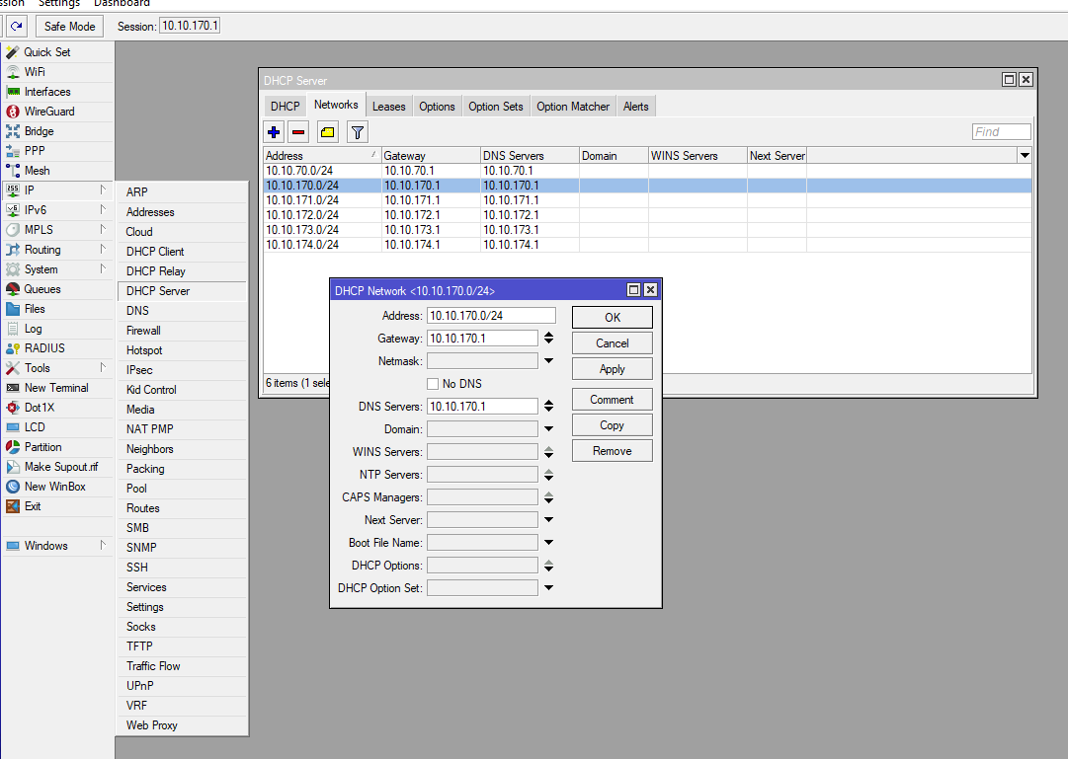Viewport: 1068px width, 759px height.
Task: Click the Remove button
Action: [x=613, y=451]
